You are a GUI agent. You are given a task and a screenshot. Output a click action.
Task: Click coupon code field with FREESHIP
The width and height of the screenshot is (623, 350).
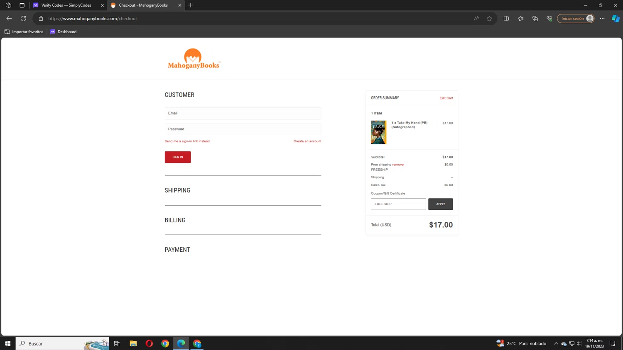[398, 204]
